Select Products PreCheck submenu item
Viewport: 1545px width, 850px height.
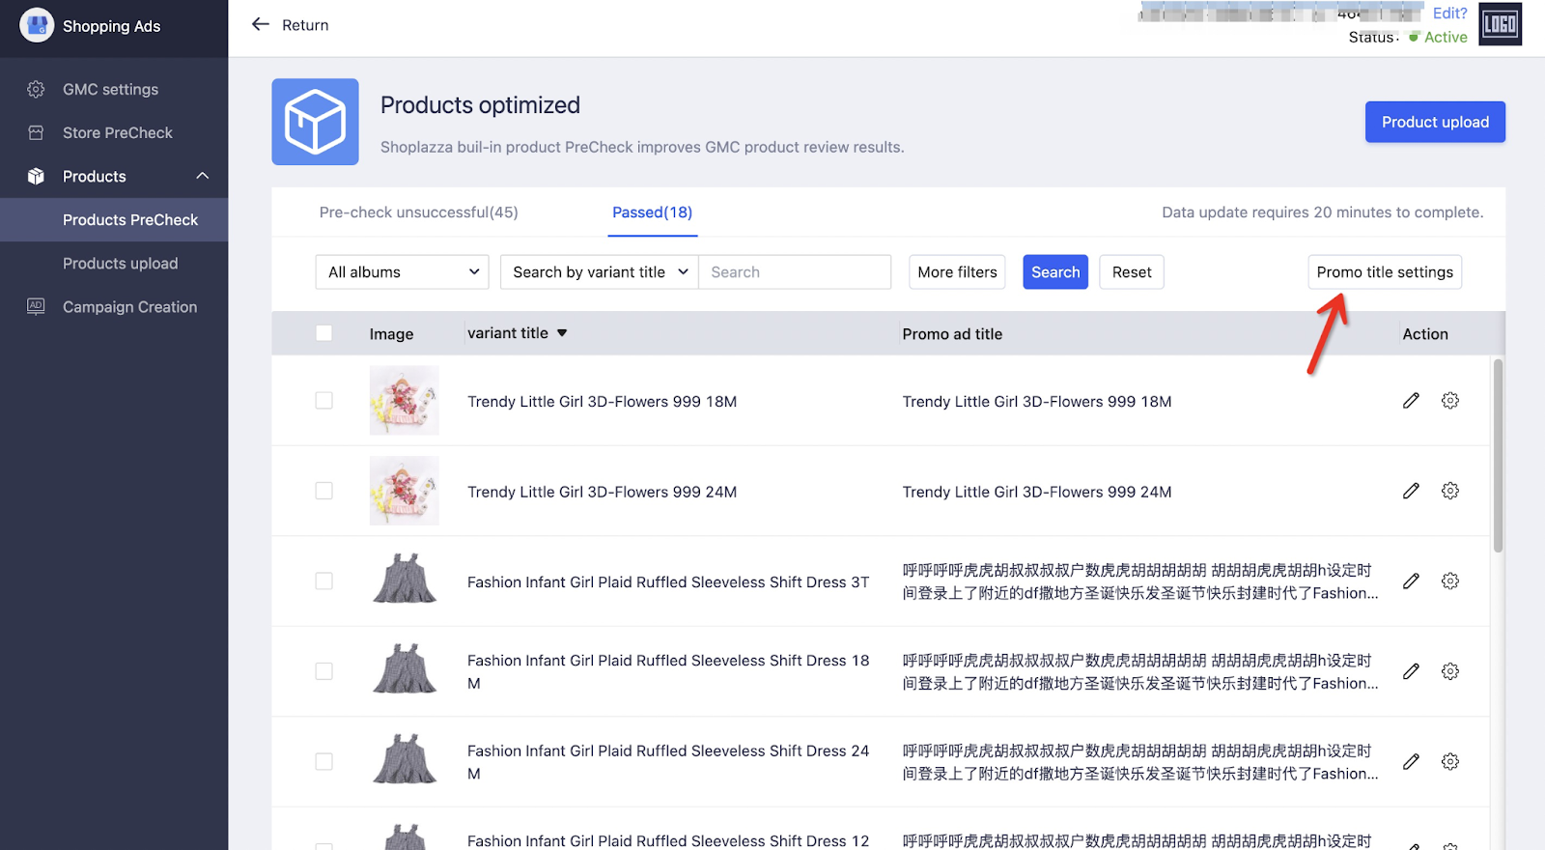pos(114,219)
